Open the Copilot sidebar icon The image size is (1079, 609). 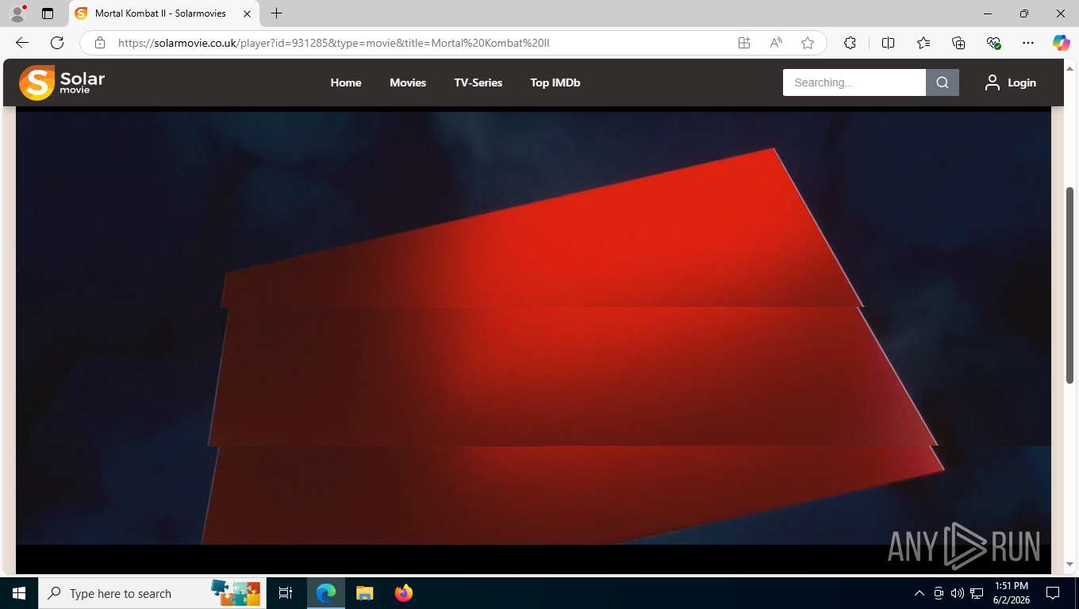point(1062,43)
